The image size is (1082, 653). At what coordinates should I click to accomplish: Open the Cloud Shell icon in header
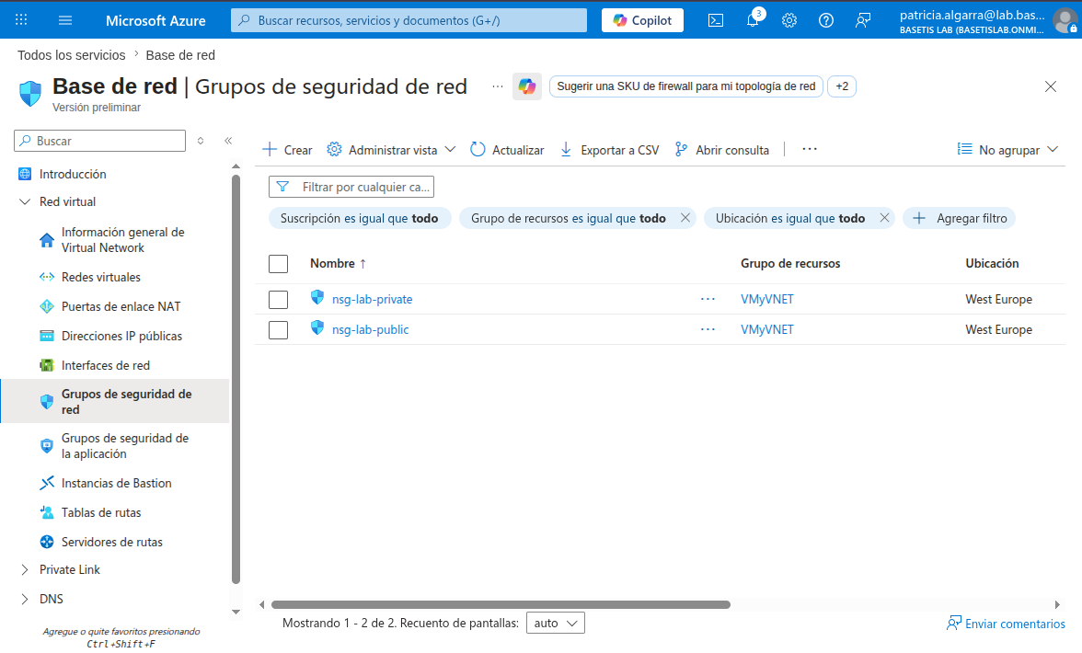[x=716, y=20]
